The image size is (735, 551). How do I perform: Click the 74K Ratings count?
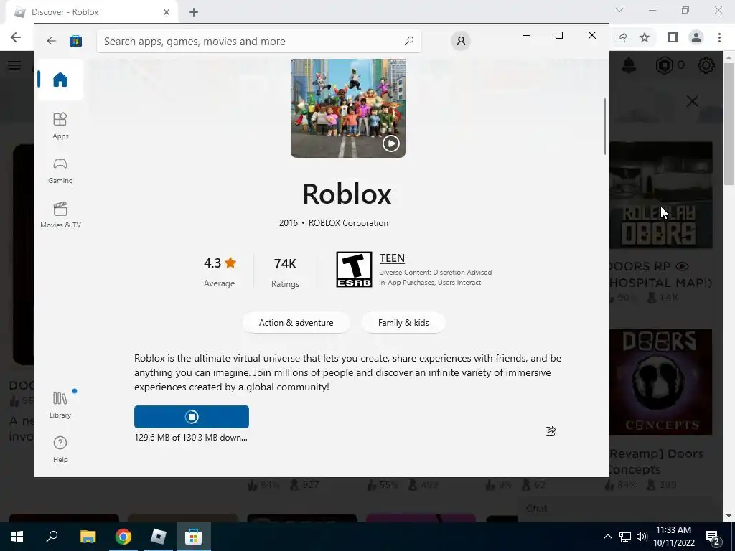(x=285, y=271)
